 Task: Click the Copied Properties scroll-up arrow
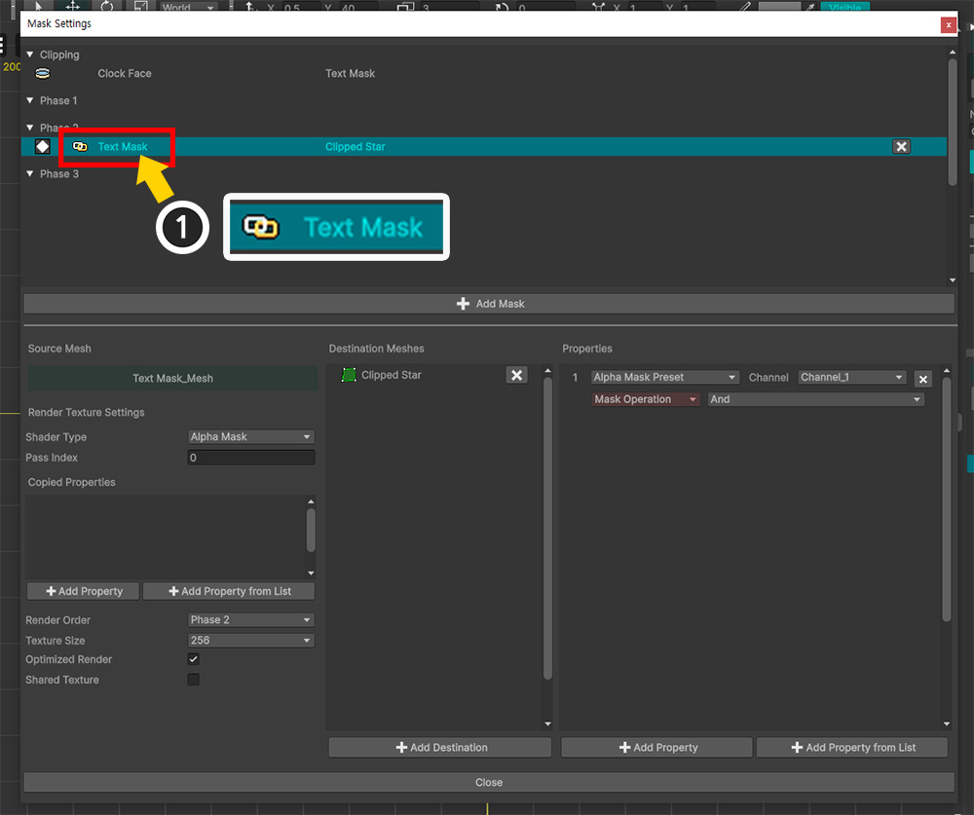[x=311, y=501]
